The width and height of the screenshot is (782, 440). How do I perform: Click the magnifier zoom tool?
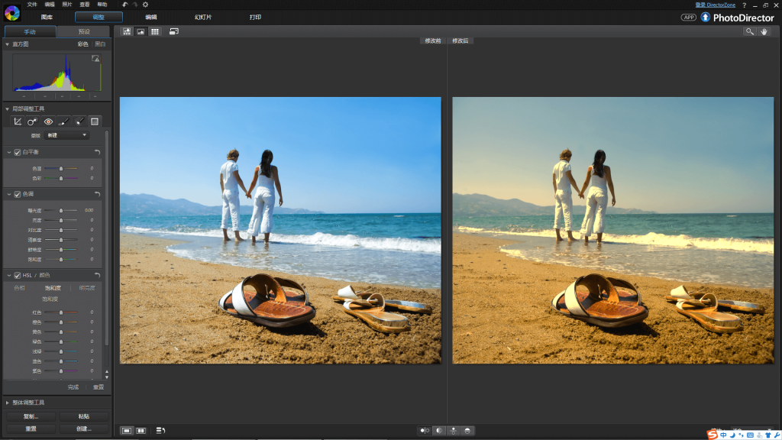coord(750,31)
